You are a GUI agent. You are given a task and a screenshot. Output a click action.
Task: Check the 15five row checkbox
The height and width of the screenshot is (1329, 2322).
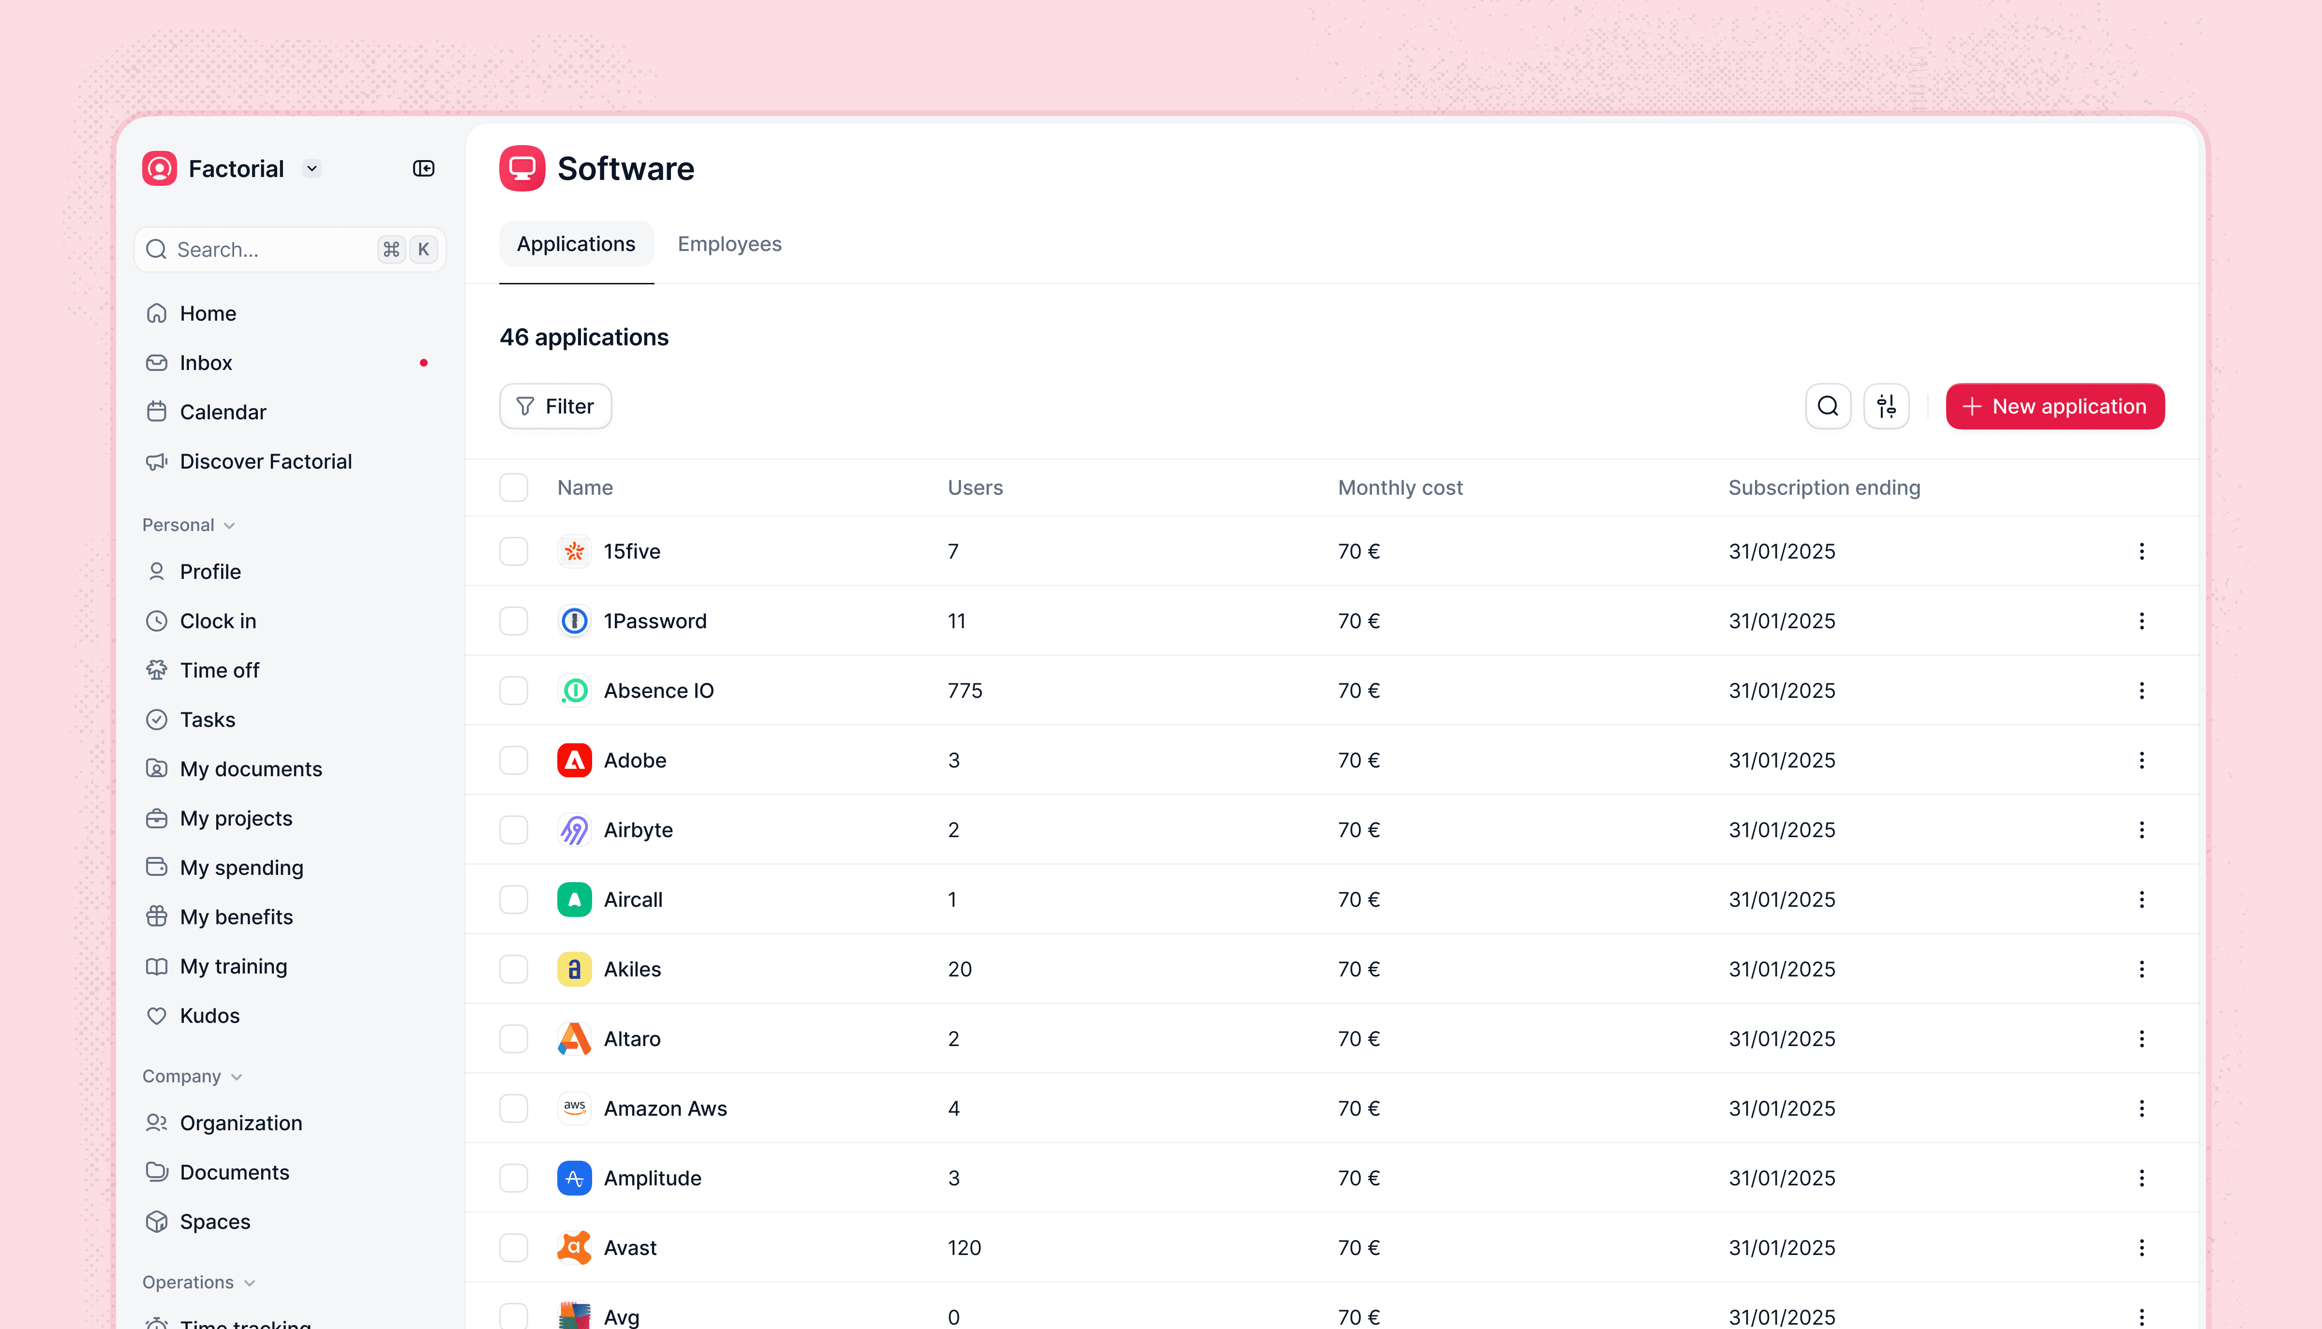pos(514,551)
